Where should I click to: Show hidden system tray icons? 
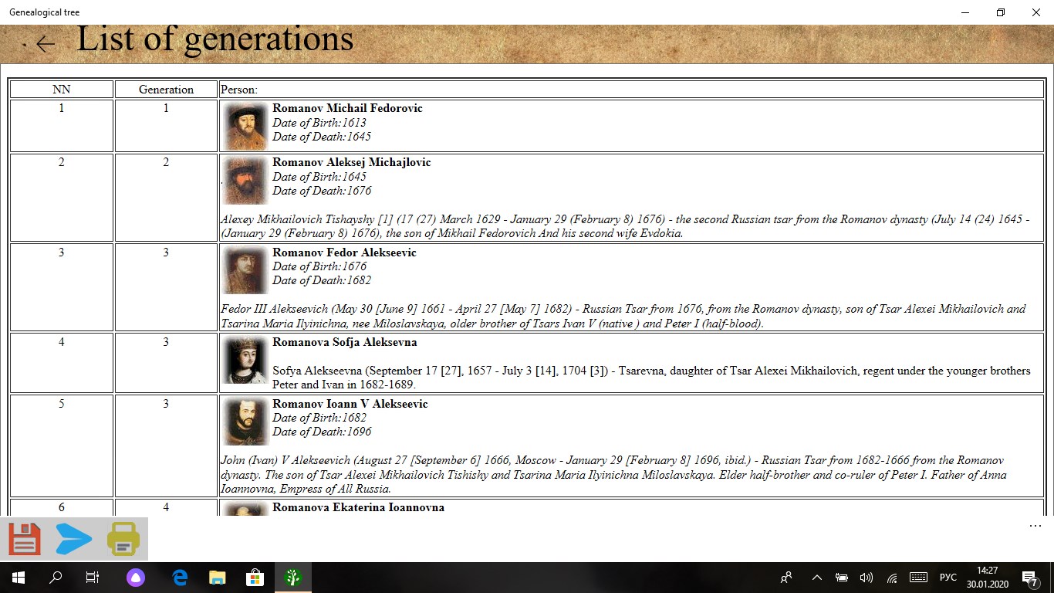[x=817, y=578]
